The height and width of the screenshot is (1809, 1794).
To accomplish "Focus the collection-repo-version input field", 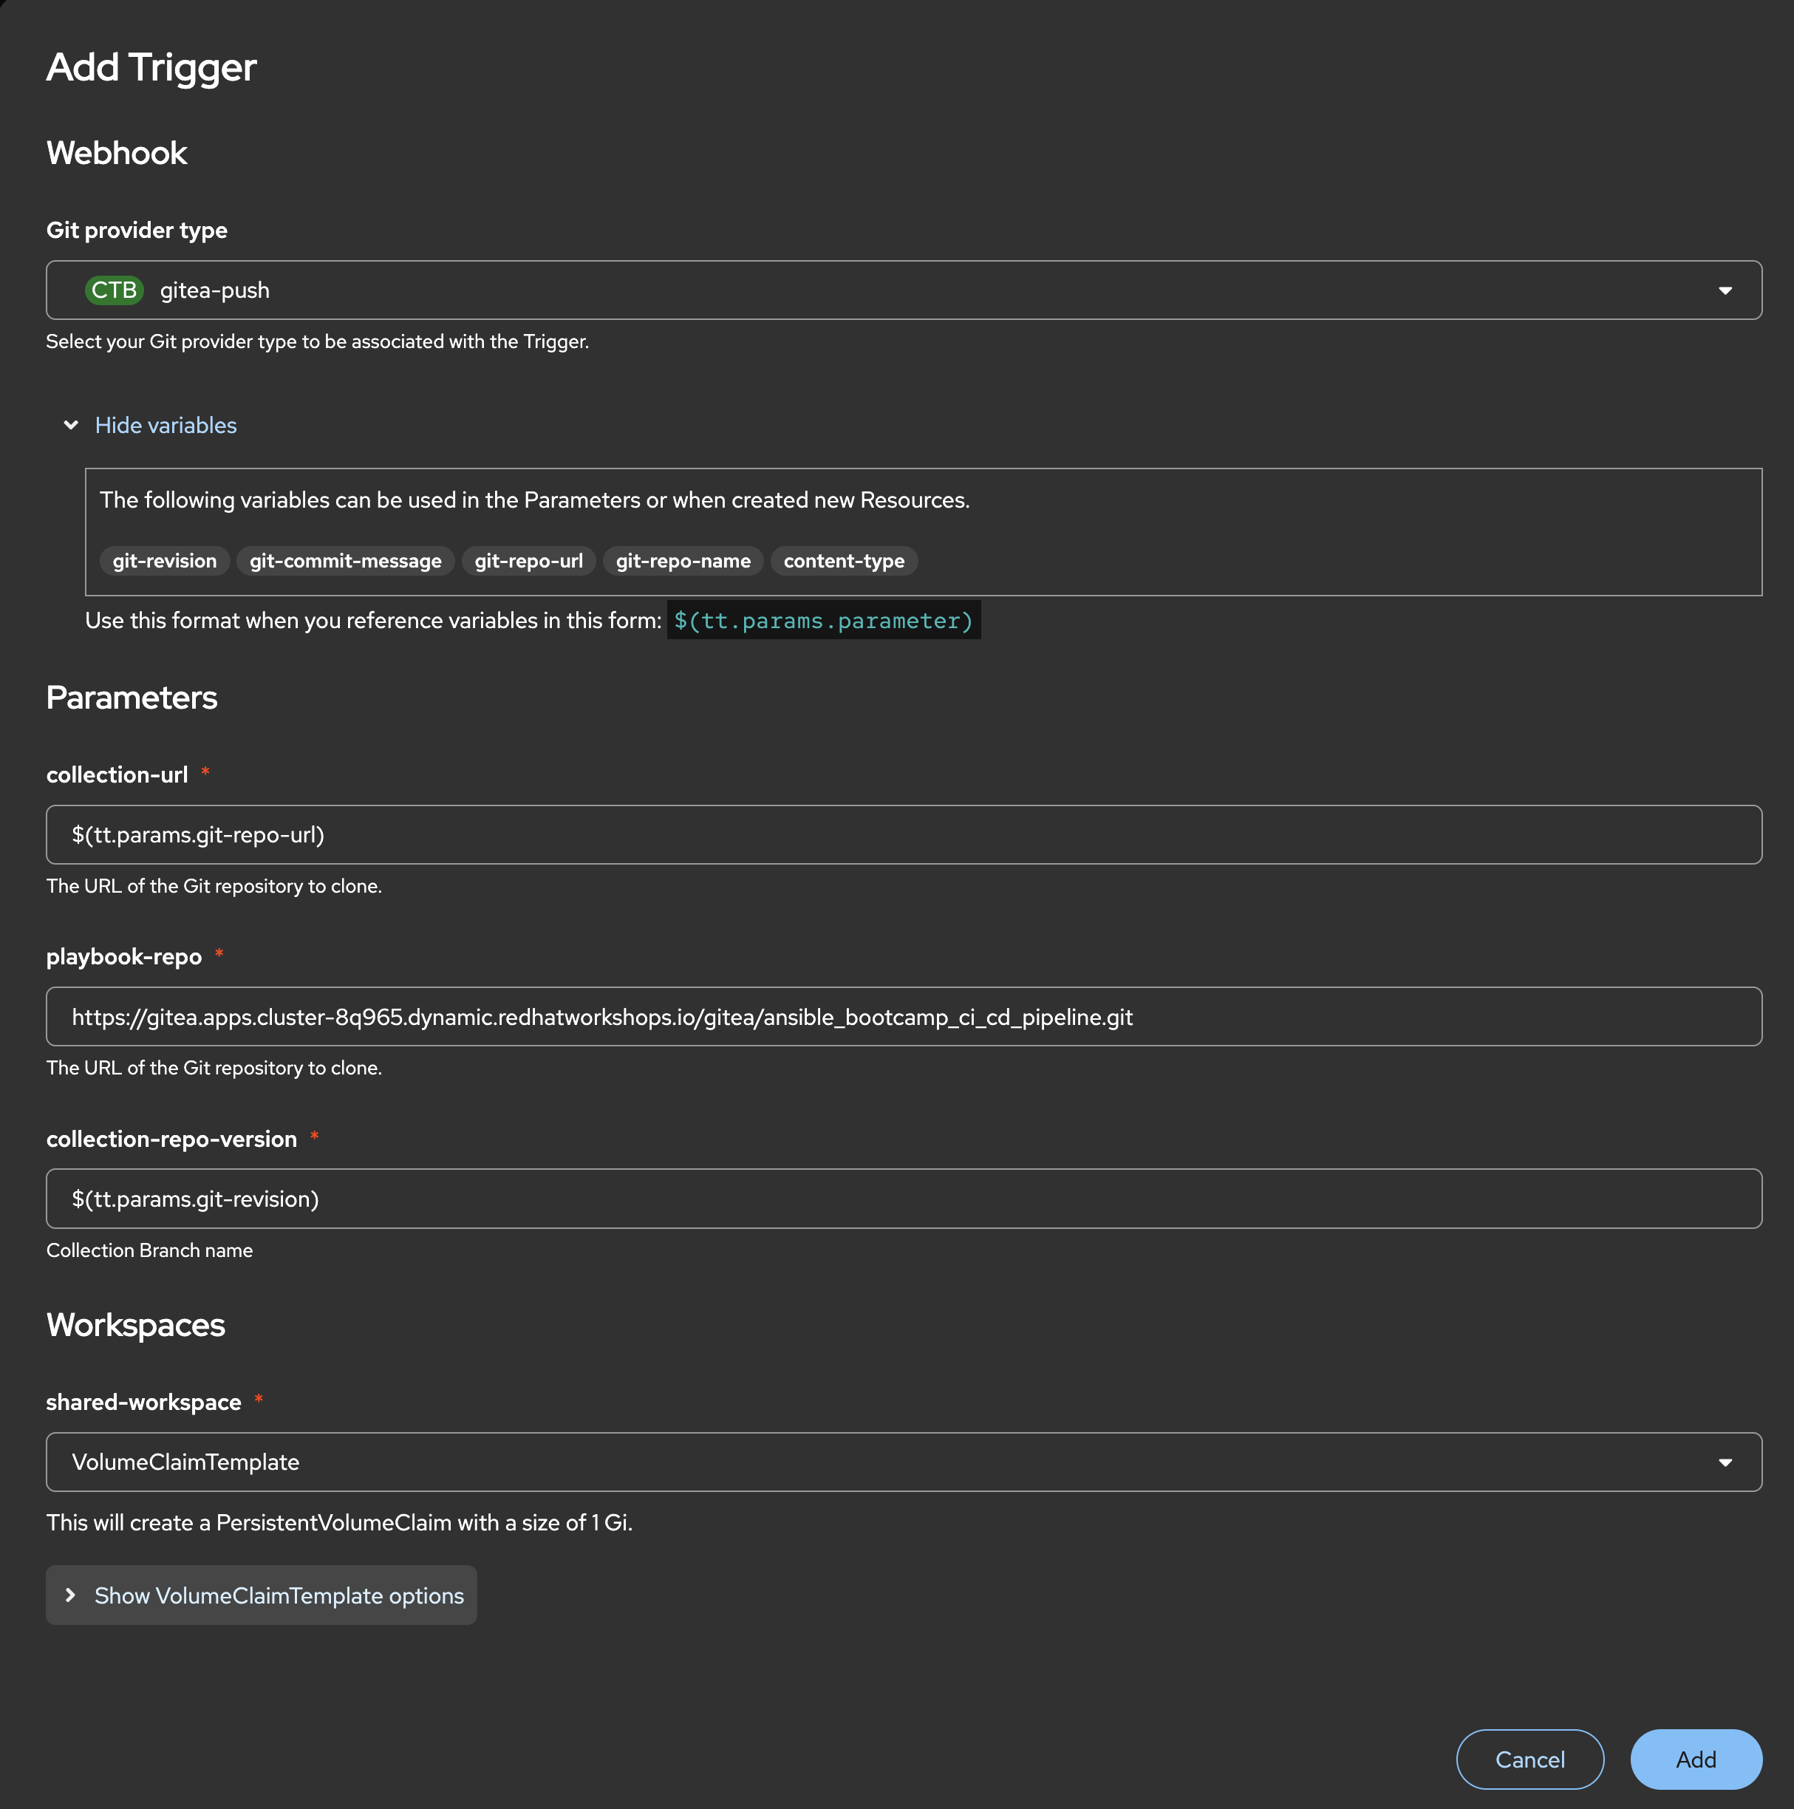I will (903, 1199).
